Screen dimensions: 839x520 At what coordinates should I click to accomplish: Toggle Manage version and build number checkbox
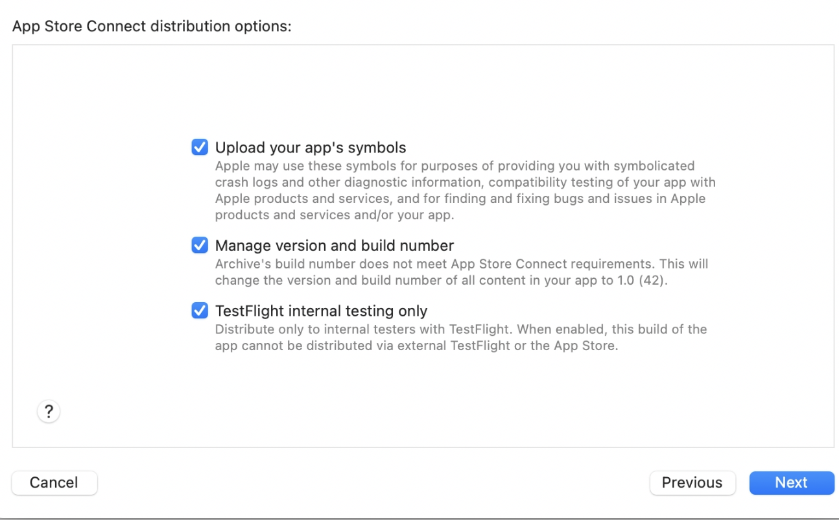coord(200,245)
